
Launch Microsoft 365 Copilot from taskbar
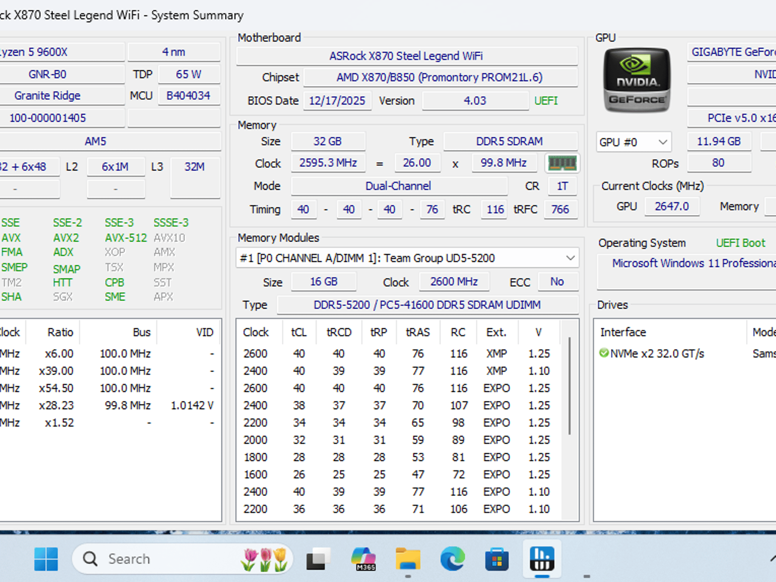click(363, 559)
